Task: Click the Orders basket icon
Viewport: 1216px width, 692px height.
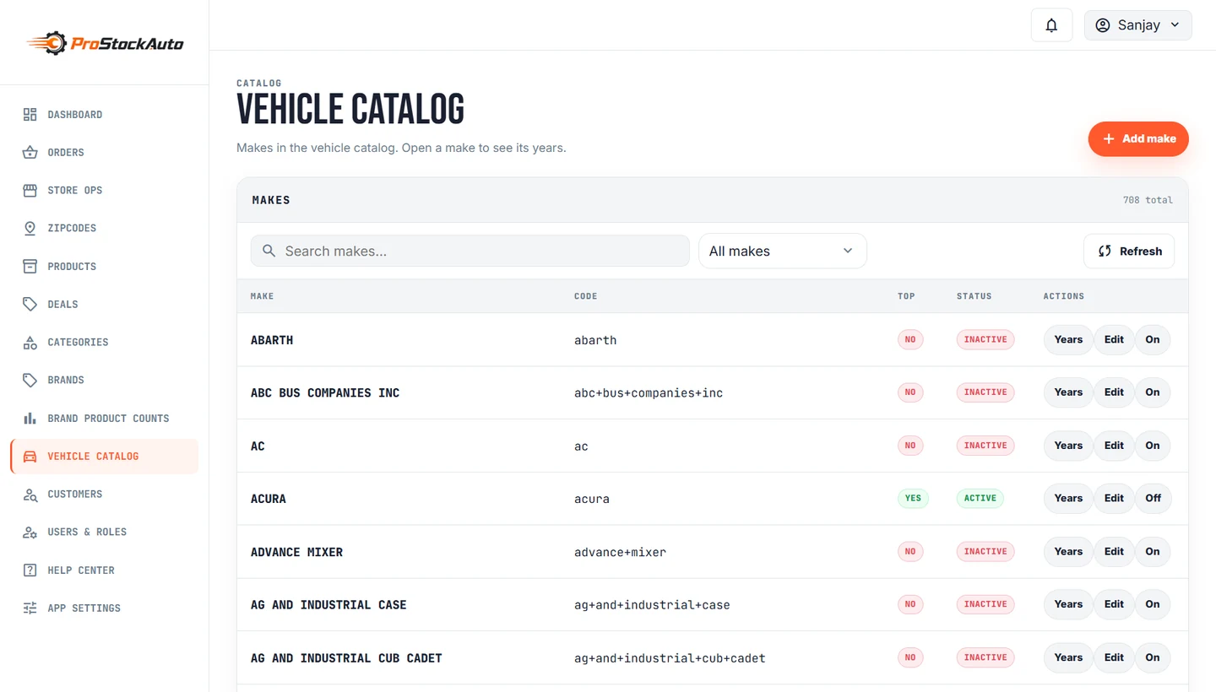Action: pos(30,153)
